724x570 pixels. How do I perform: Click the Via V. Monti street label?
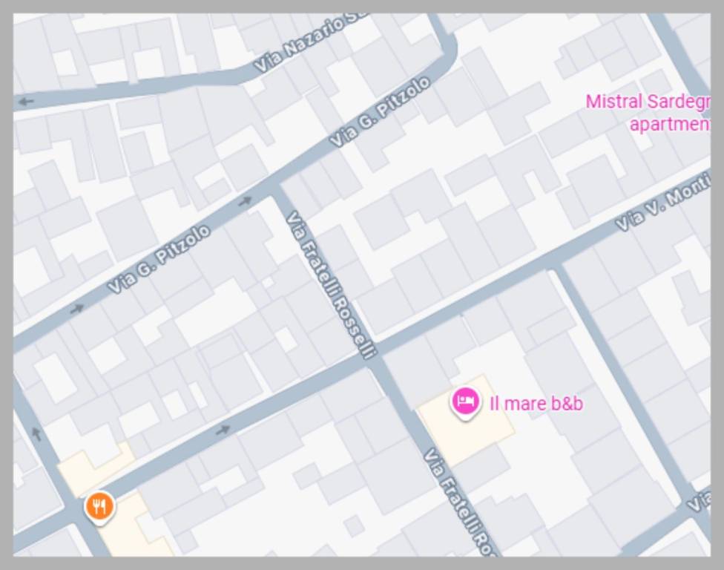663,201
